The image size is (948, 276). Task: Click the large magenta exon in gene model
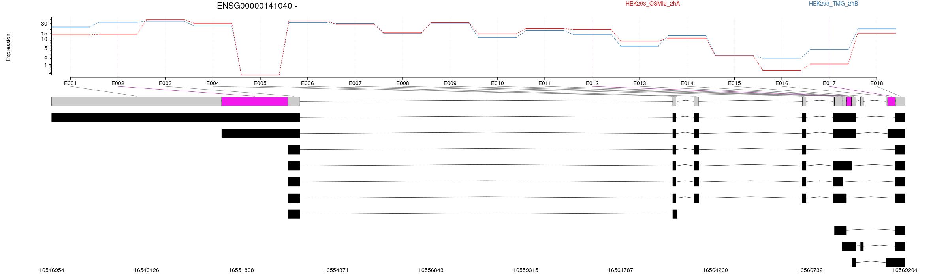(x=255, y=101)
